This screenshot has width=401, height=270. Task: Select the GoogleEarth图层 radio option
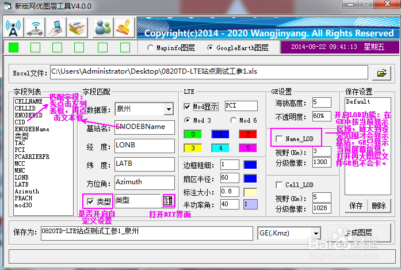pos(238,48)
